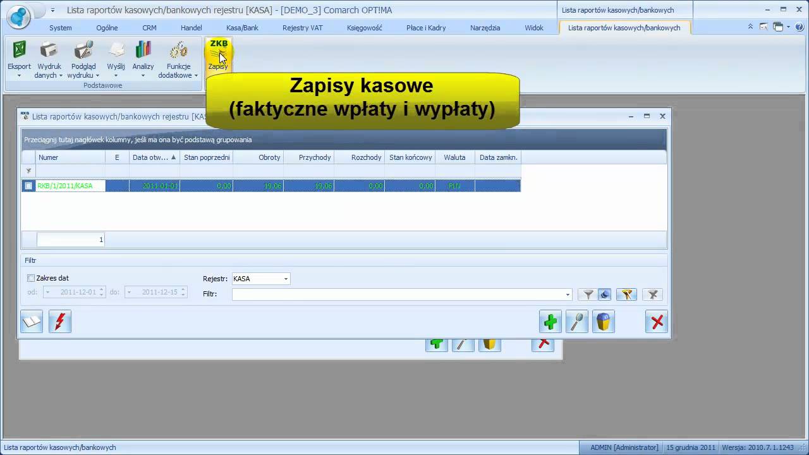Image resolution: width=809 pixels, height=455 pixels.
Task: Click the Wyślij send icon
Action: [x=116, y=50]
